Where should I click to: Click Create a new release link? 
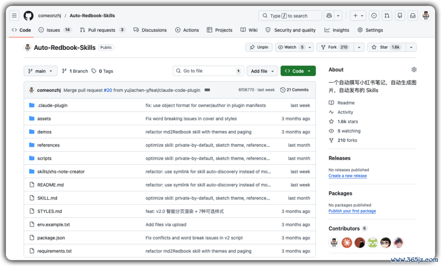point(347,175)
